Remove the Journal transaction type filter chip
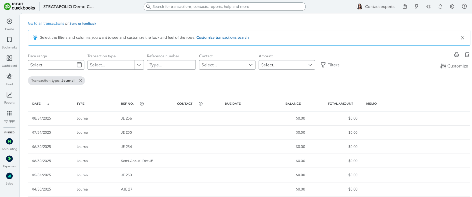Screen dimensions: 472x197 click(81, 80)
